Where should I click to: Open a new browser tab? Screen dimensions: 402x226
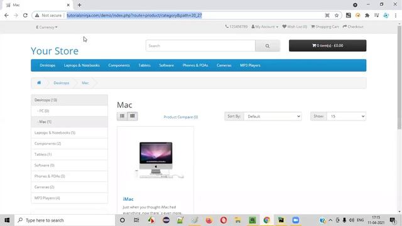pyautogui.click(x=80, y=5)
